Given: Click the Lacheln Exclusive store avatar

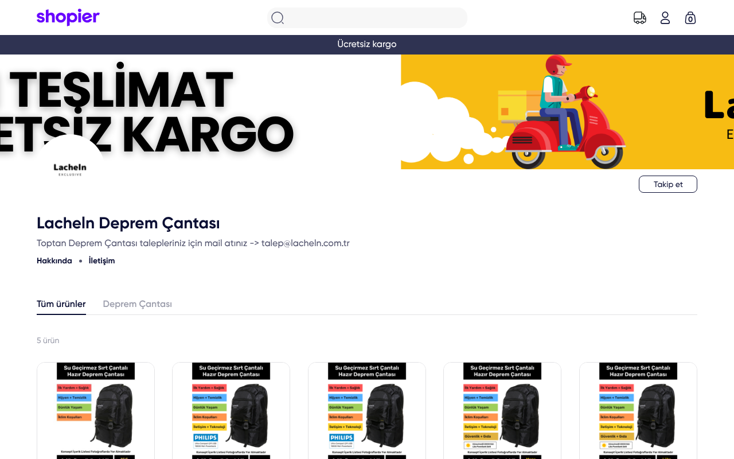Looking at the screenshot, I should click(70, 169).
